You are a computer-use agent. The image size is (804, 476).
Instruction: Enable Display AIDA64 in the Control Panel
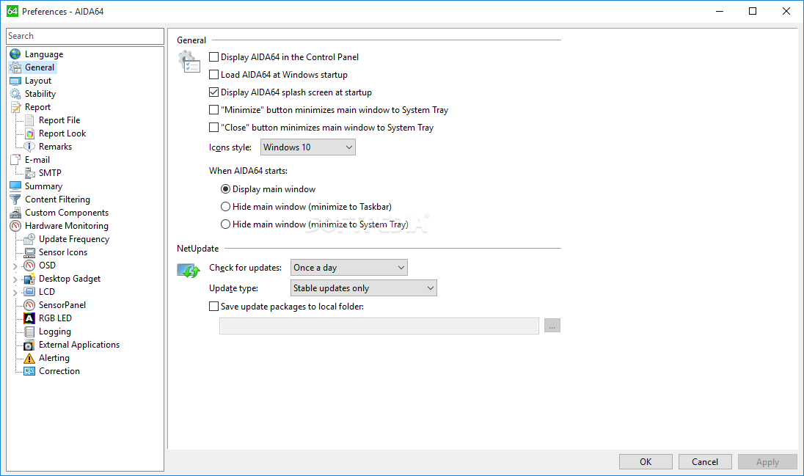(213, 57)
